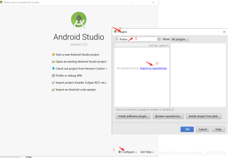Click 'Check or uncheck a plugin' hint text
The width and height of the screenshot is (228, 158).
[x=145, y=109]
